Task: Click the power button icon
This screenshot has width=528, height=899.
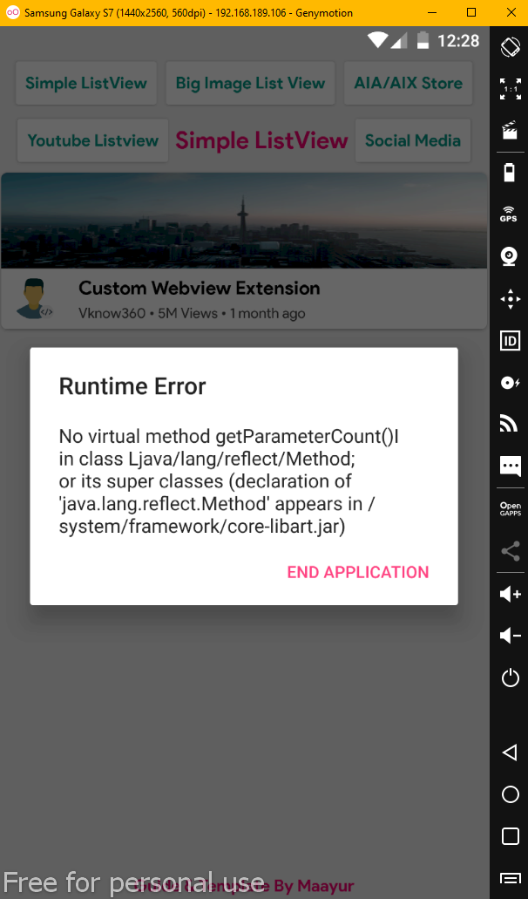Action: [x=510, y=678]
